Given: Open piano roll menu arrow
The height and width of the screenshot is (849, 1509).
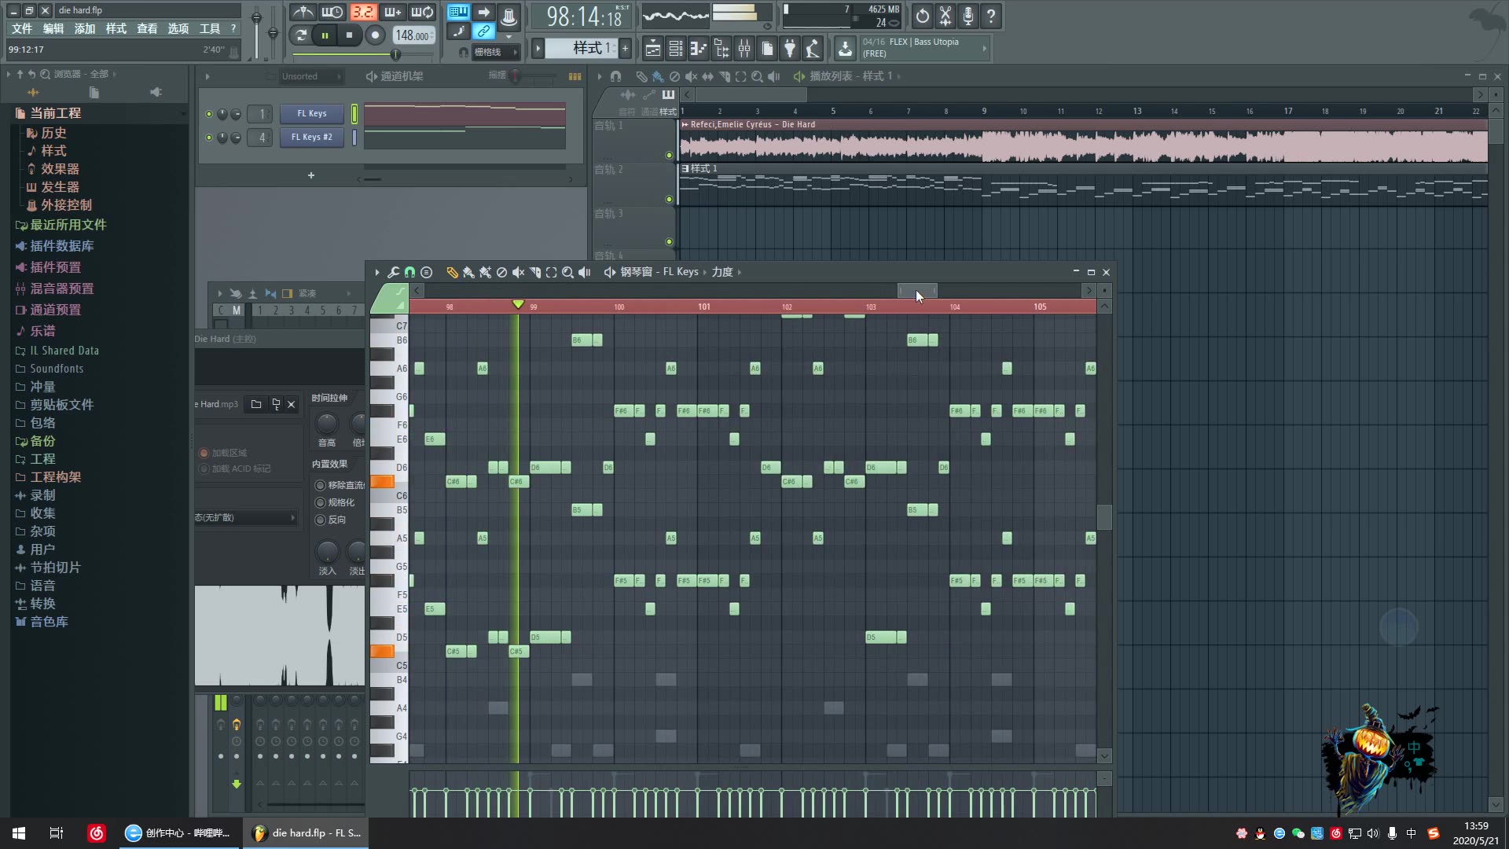Looking at the screenshot, I should coord(377,272).
